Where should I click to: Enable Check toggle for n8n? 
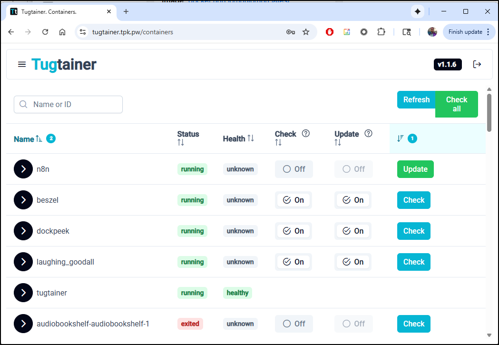(294, 169)
